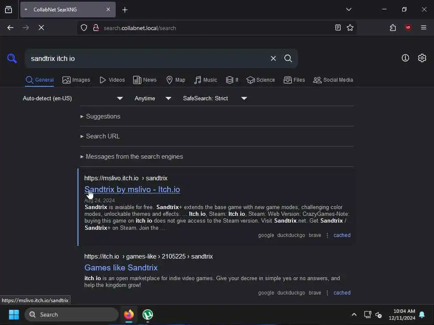Open the taskbar clock and date
Screen dimensions: 434x325
point(402,314)
